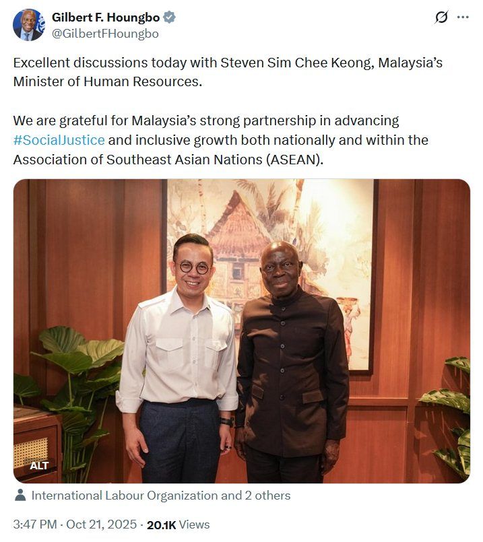483x542 pixels.
Task: Click the blue verified badge icon
Action: [x=169, y=18]
